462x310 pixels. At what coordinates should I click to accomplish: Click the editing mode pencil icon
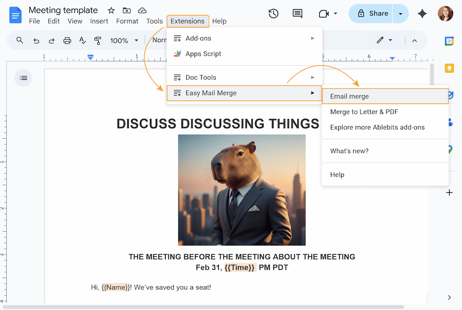380,40
